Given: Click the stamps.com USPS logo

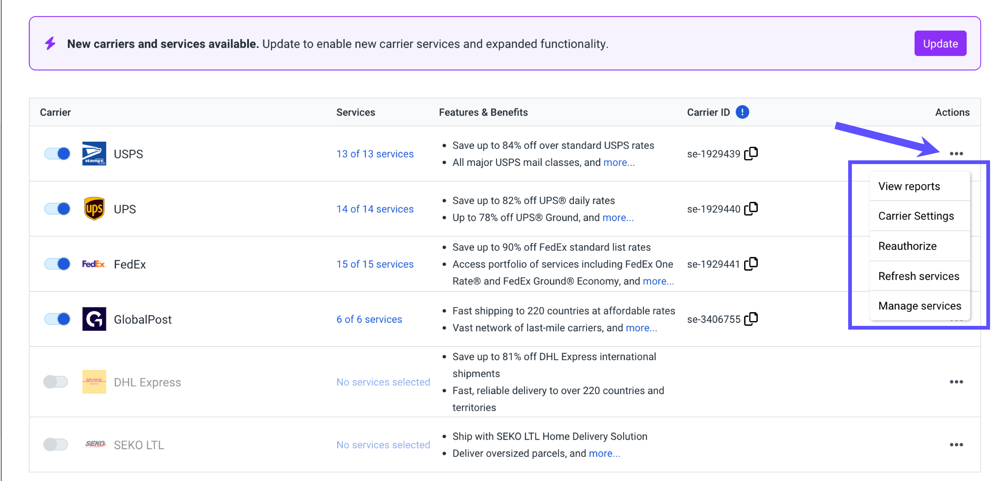Looking at the screenshot, I should (93, 153).
